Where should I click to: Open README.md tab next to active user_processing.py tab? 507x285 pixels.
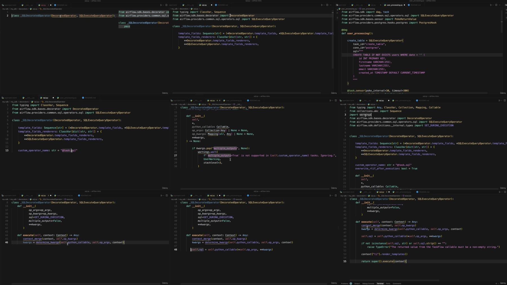415,5
